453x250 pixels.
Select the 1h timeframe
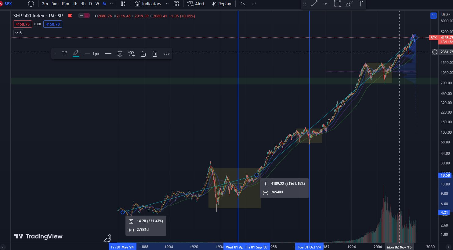(x=75, y=4)
